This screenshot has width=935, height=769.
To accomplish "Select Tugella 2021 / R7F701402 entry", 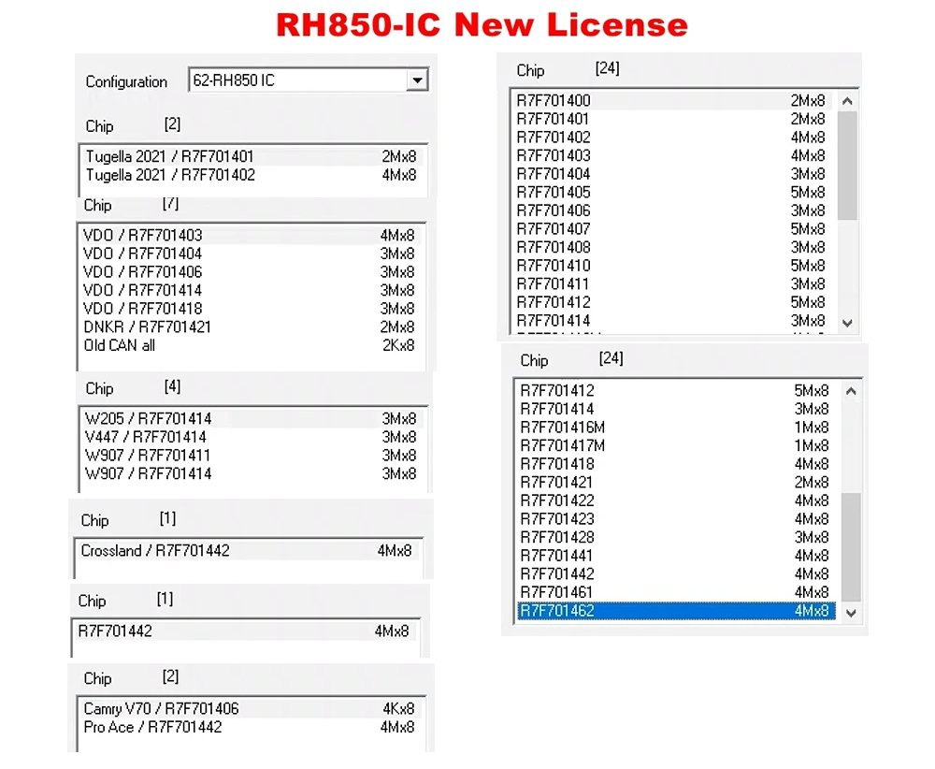I will click(170, 175).
